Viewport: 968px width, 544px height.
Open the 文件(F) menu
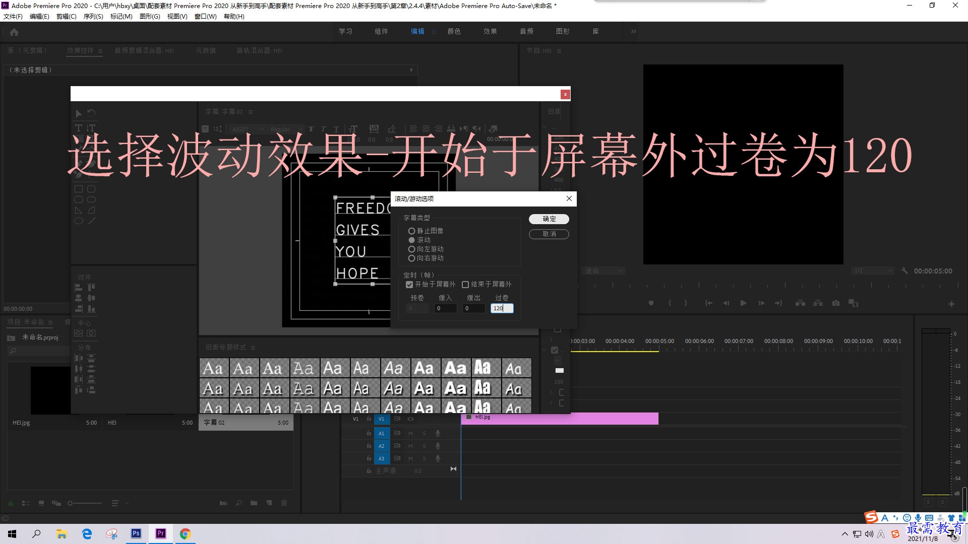13,16
